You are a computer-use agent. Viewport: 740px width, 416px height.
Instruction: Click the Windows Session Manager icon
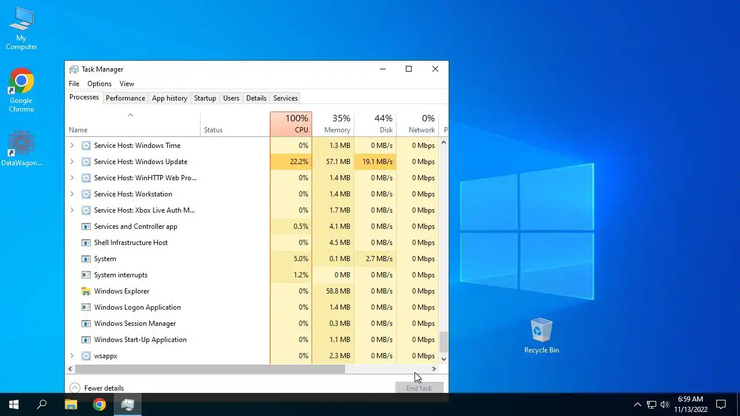(x=86, y=324)
